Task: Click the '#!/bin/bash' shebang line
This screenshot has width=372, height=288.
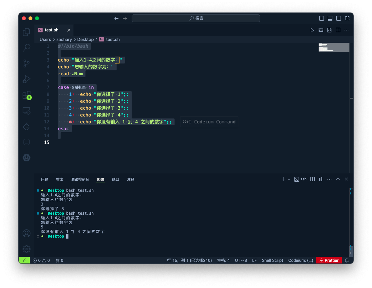Action: pos(73,46)
